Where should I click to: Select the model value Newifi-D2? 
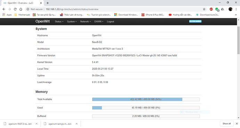[x=97, y=42]
